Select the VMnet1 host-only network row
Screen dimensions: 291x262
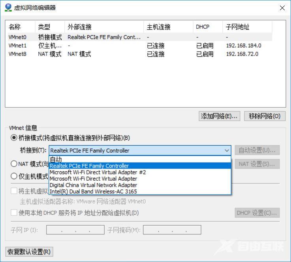[x=18, y=45]
